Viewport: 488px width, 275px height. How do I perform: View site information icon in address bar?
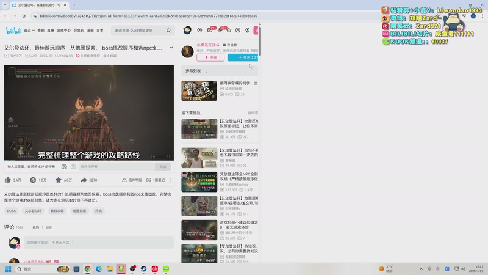coord(35,16)
